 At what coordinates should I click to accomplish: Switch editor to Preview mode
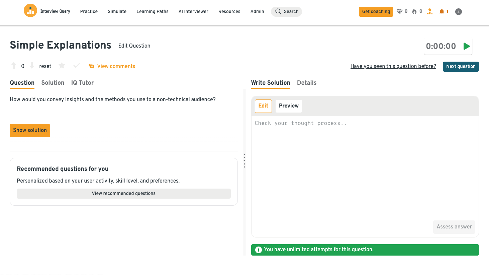[x=289, y=106]
